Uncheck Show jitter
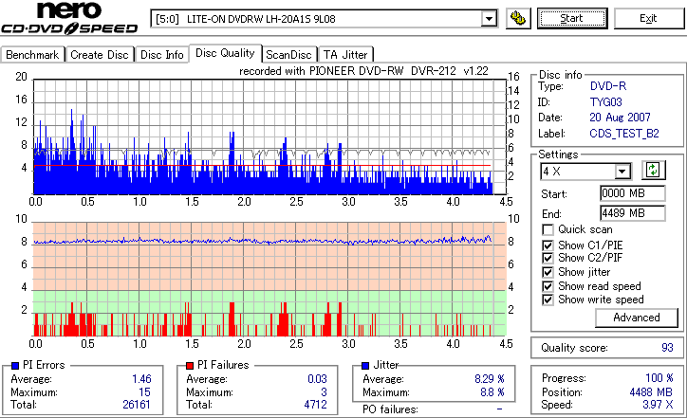 [x=548, y=272]
